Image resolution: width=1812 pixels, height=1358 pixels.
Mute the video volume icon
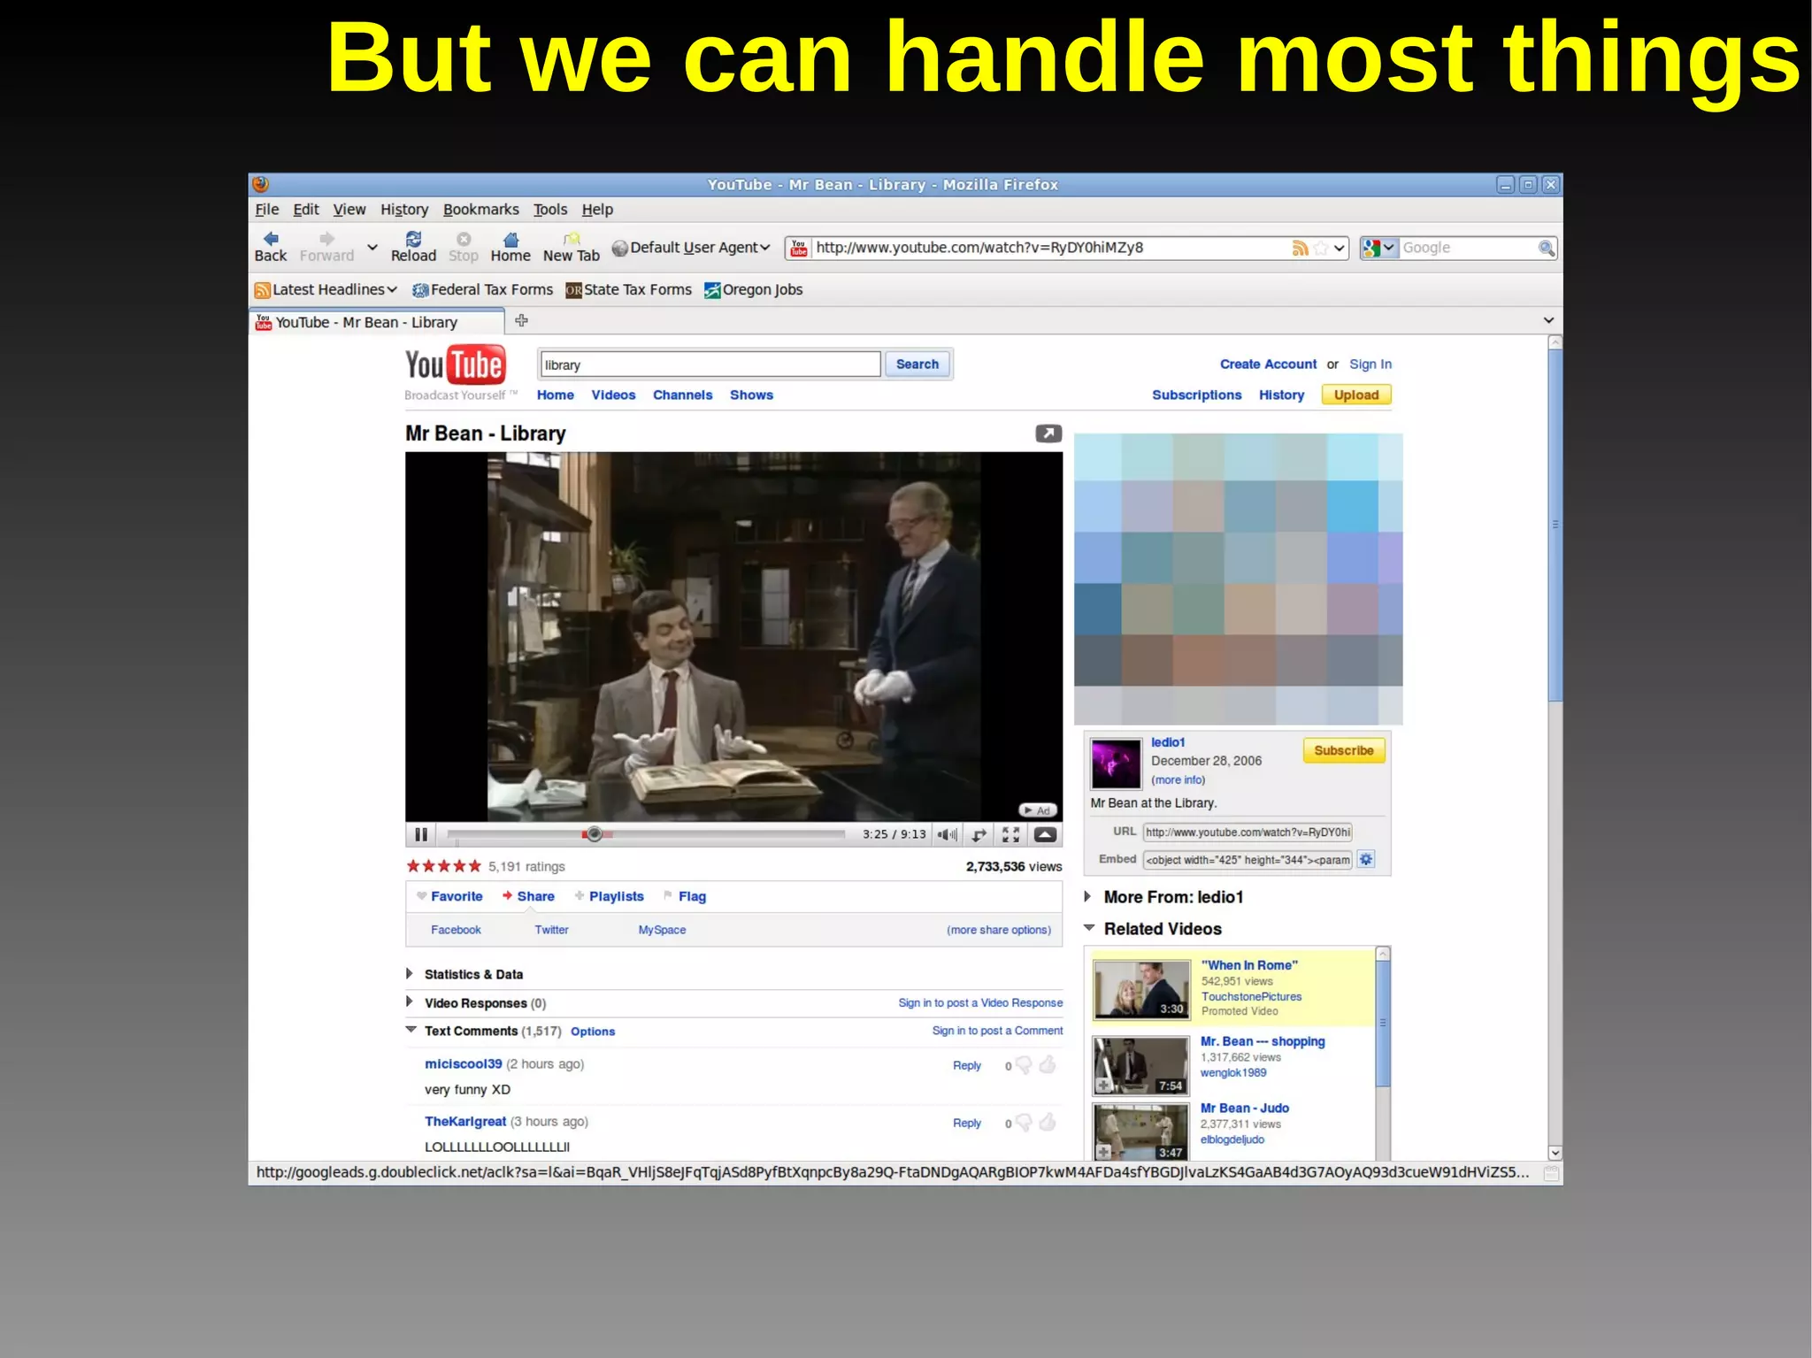tap(948, 834)
